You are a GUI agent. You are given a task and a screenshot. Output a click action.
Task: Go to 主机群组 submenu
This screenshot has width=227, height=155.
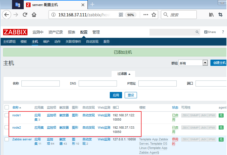tap(9, 42)
